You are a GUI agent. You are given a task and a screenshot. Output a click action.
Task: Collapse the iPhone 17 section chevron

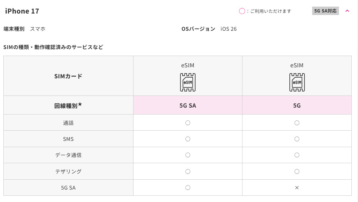(x=347, y=11)
